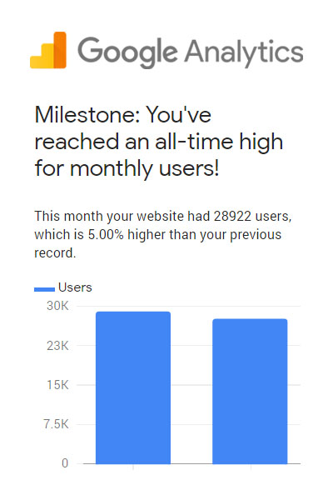Screen dimensions: 333x500
Task: Click the 23K axis label
Action: tap(57, 345)
